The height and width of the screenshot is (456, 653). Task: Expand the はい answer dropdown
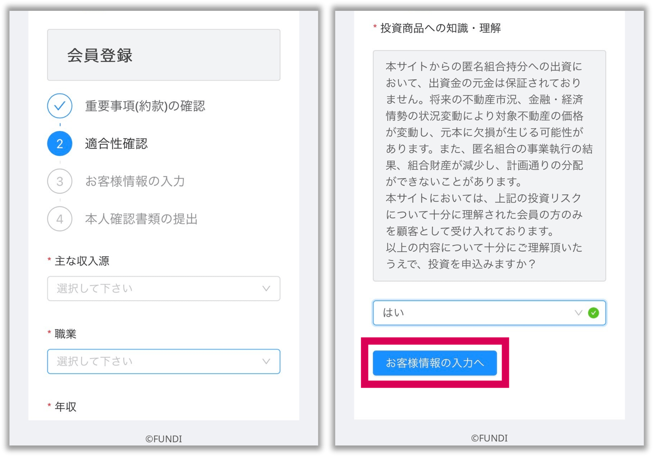(489, 313)
